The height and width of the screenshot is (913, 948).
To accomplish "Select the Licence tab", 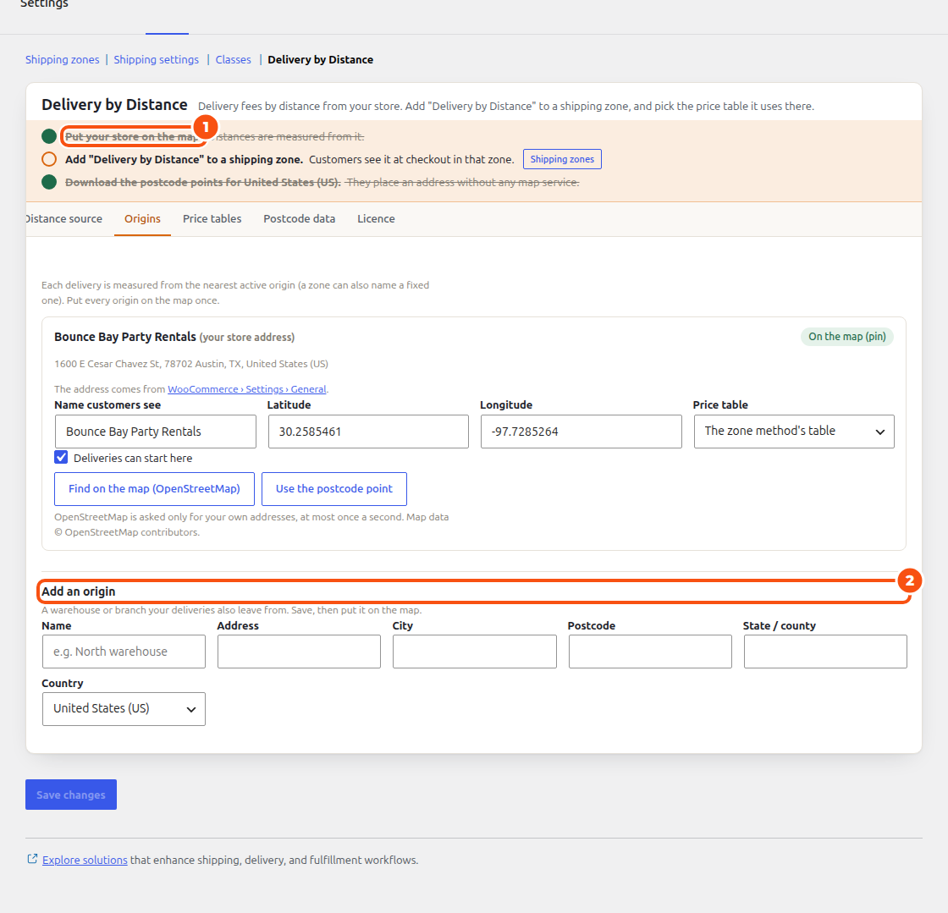I will click(x=376, y=219).
